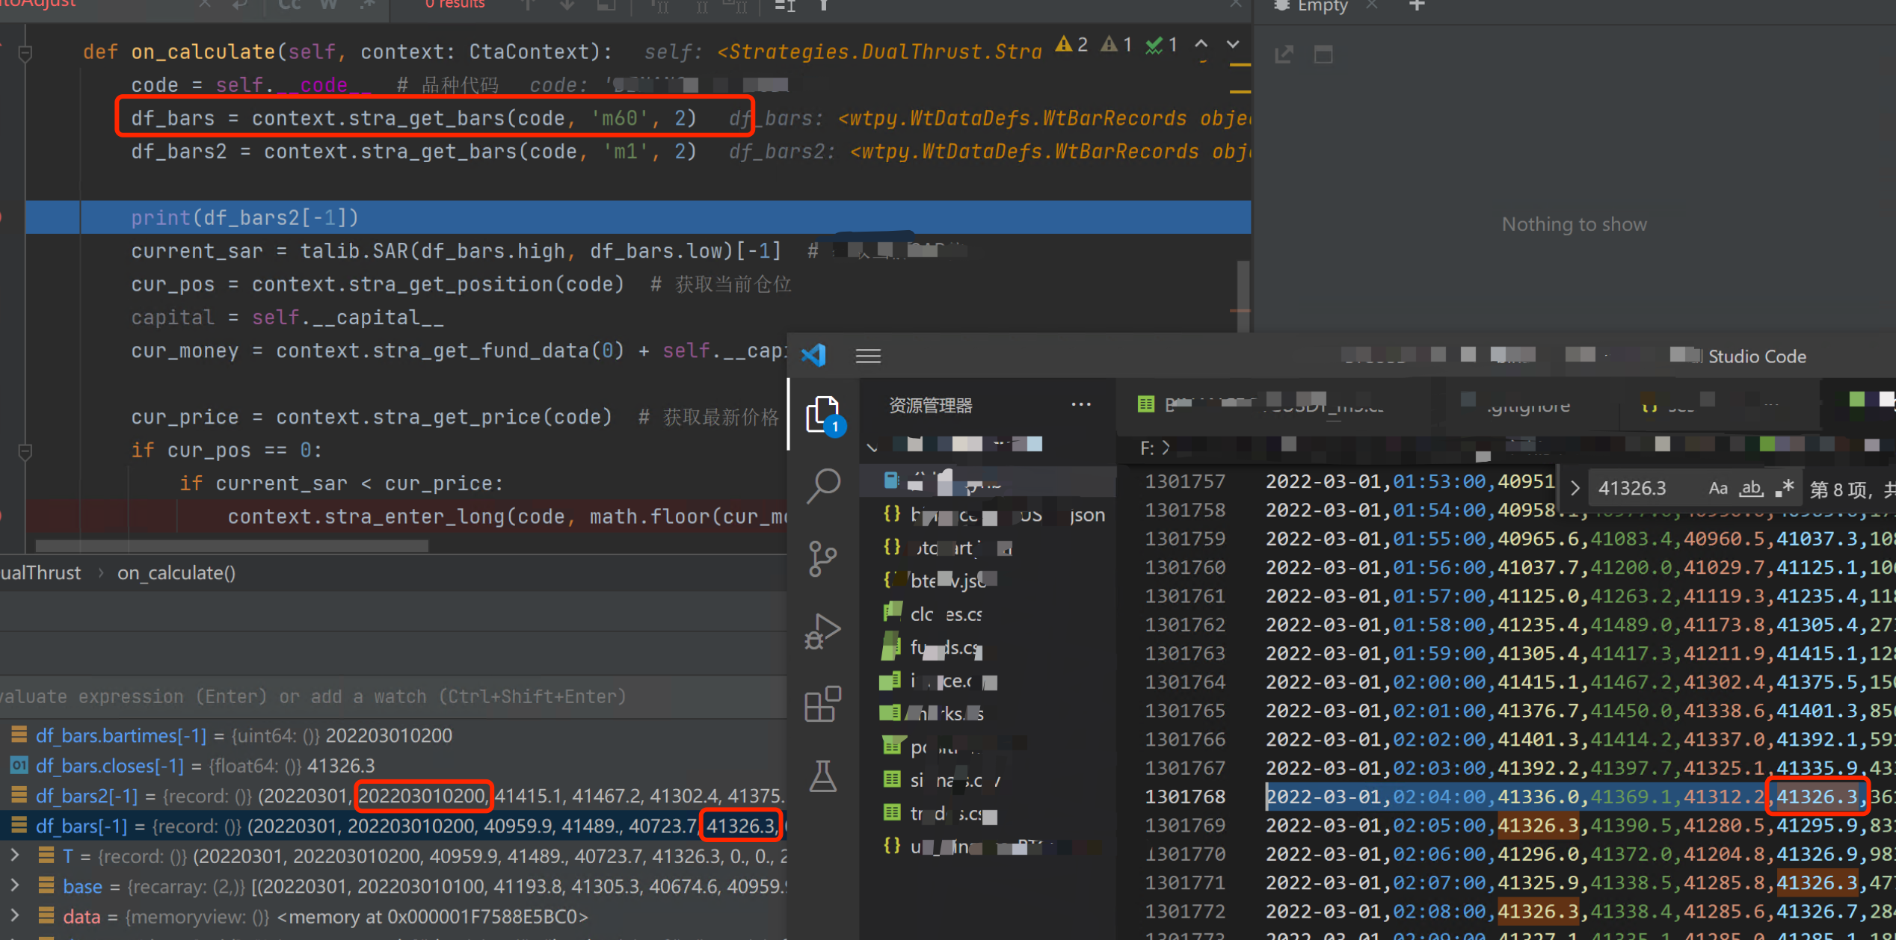Enable match case Aa in VS Code find widget
This screenshot has height=940, width=1896.
[1717, 487]
